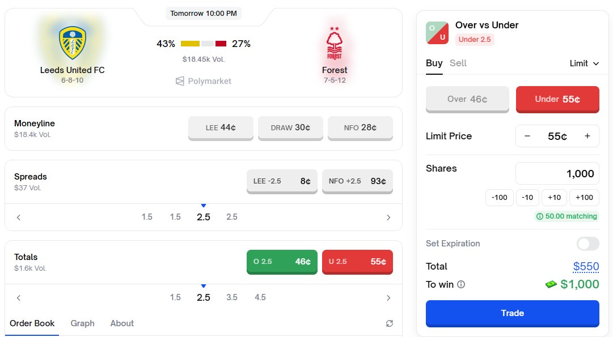Pick DRAW 30¢ moneyline outcome
Screen dimensions: 613x337
point(290,127)
